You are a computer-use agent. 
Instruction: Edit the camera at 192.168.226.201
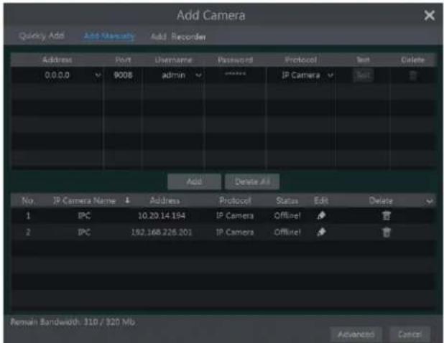pyautogui.click(x=321, y=232)
